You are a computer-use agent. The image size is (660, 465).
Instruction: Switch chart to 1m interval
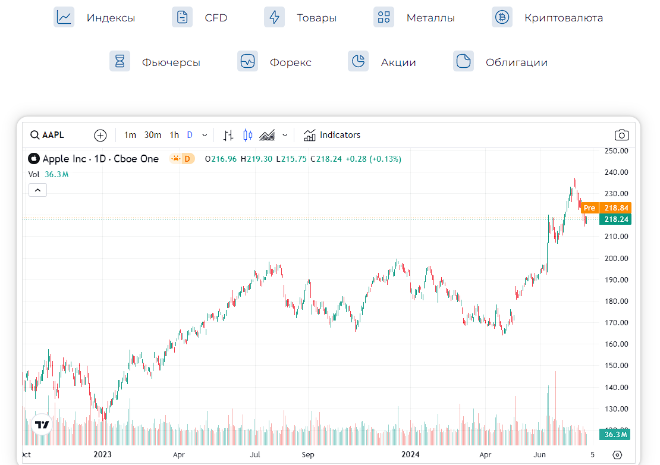[130, 135]
